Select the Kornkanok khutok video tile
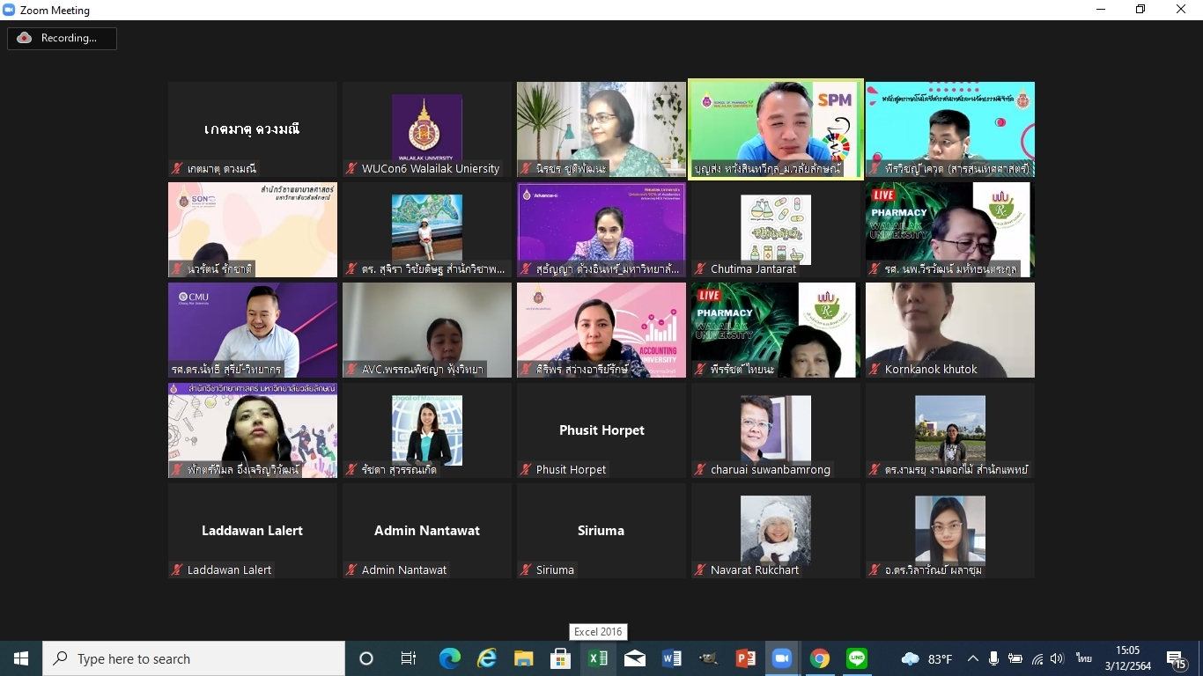This screenshot has width=1203, height=676. pos(950,330)
